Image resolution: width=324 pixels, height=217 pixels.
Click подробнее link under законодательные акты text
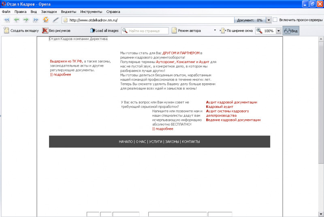(x=60, y=74)
